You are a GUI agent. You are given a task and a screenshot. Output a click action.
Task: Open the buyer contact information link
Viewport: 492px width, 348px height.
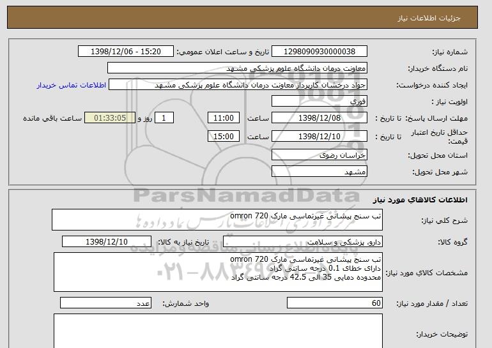(72, 85)
